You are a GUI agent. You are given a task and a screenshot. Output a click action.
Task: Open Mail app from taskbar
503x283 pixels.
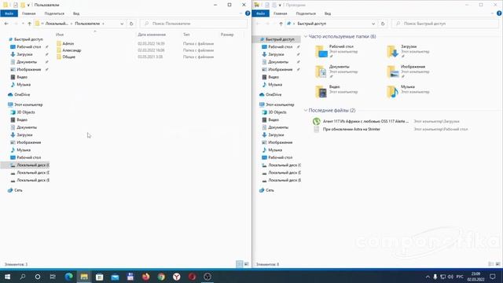115,277
